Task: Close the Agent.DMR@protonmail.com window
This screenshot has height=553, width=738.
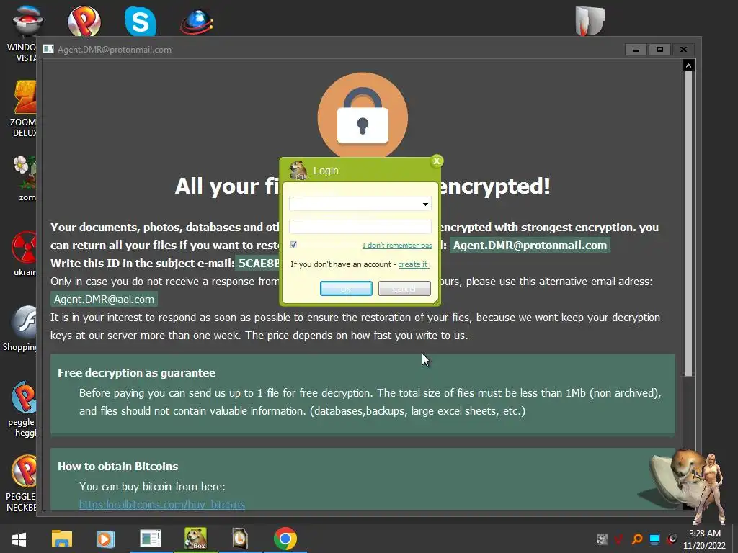Action: point(683,50)
